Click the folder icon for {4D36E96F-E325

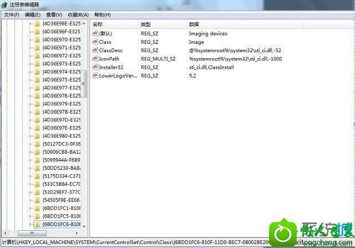coord(37,32)
